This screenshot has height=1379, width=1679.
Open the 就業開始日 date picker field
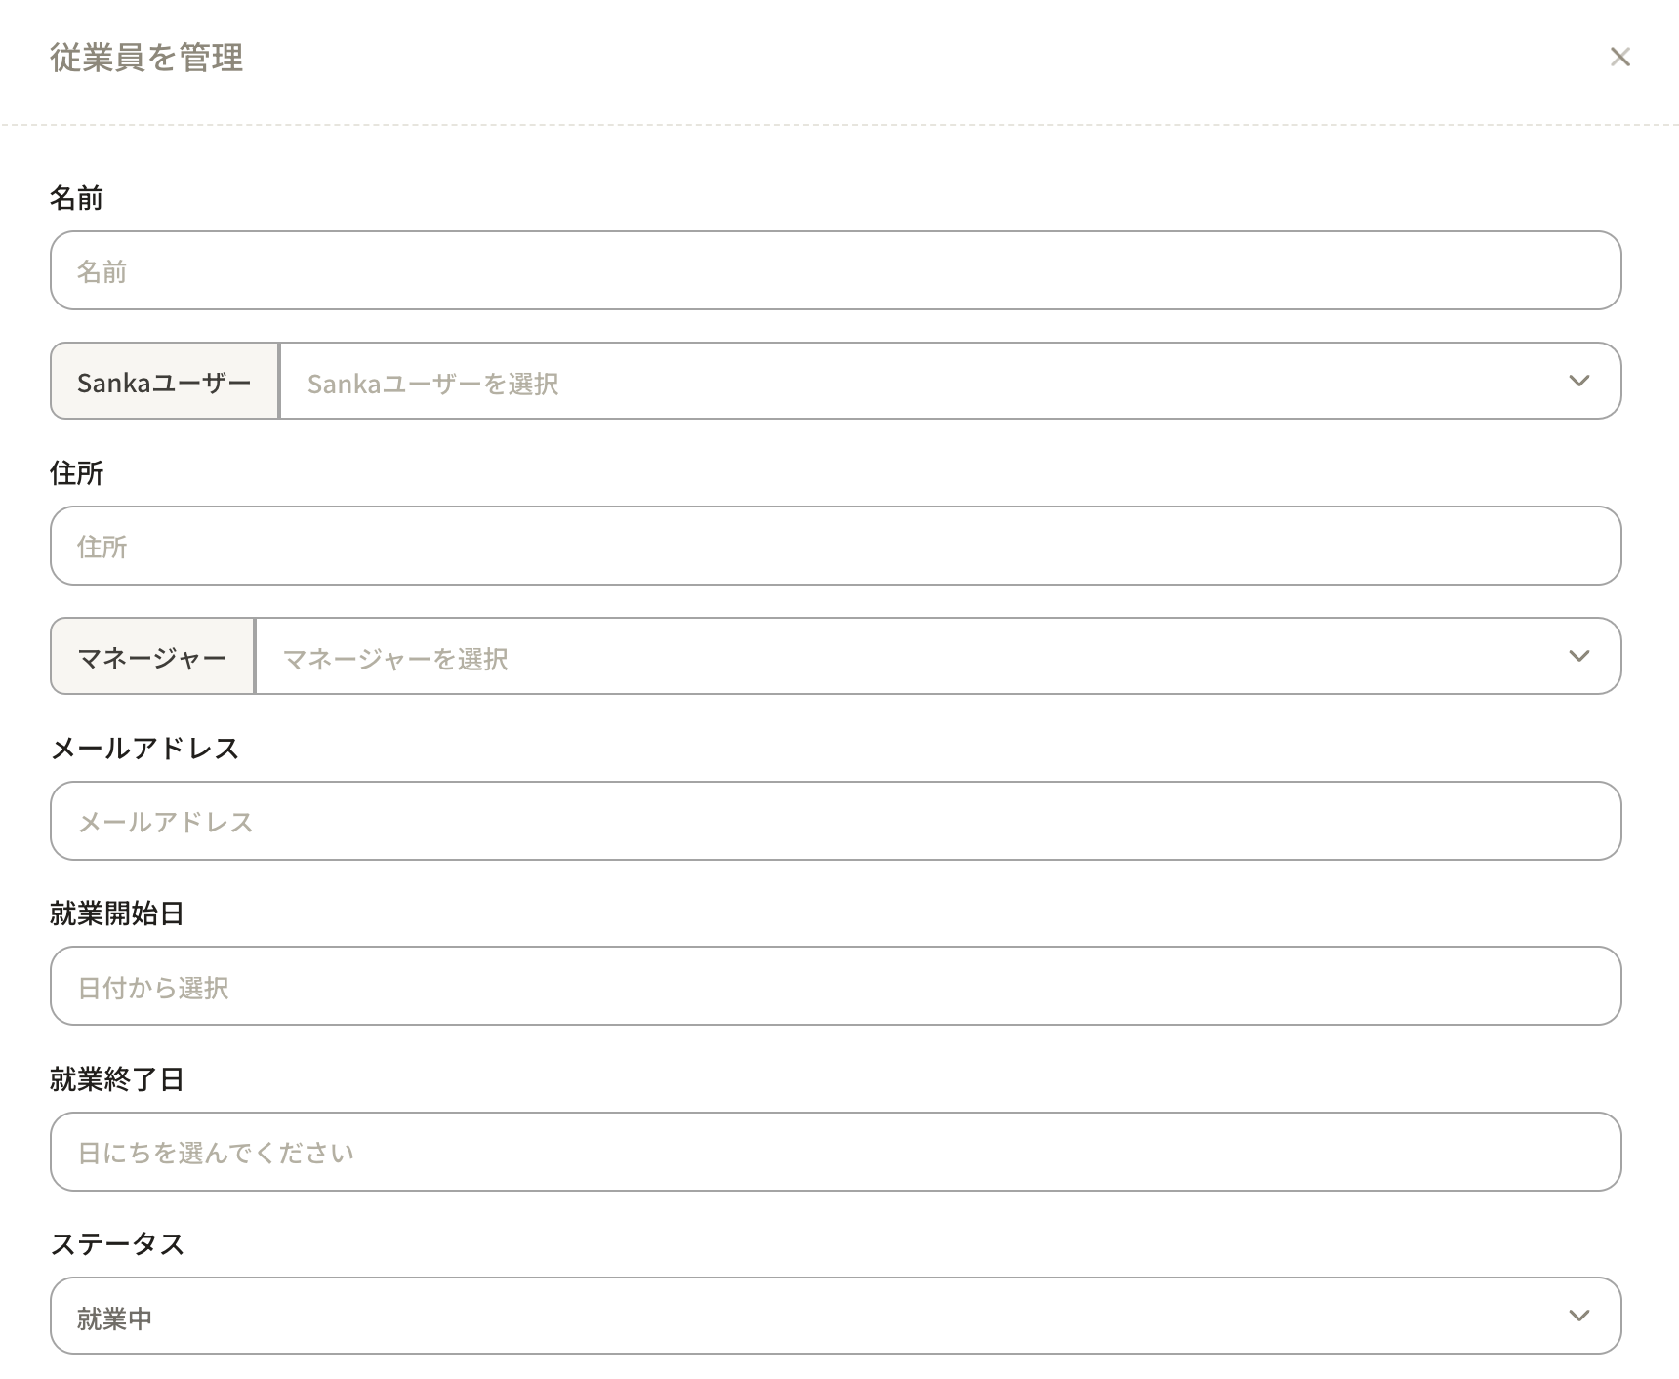point(836,986)
